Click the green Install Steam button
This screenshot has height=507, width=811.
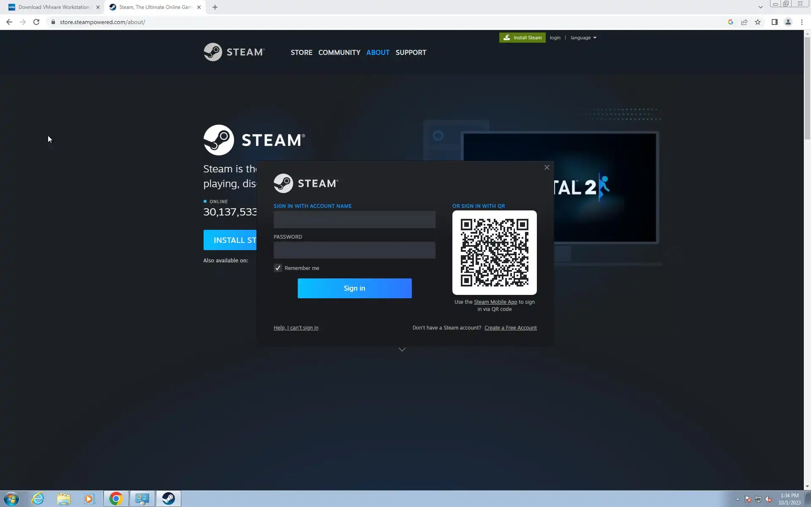[522, 38]
